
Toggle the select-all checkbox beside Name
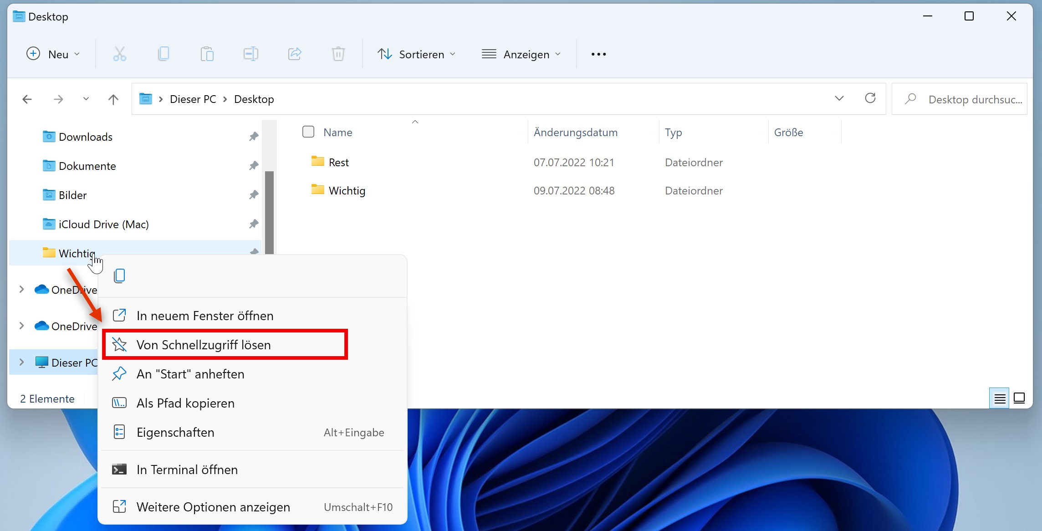click(x=308, y=132)
